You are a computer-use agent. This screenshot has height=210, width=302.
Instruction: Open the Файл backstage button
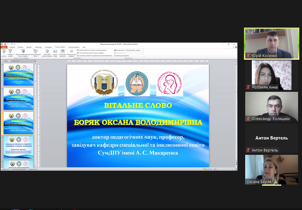(4, 47)
